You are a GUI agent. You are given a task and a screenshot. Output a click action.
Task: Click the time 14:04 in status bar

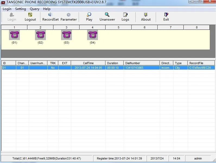[176, 158]
